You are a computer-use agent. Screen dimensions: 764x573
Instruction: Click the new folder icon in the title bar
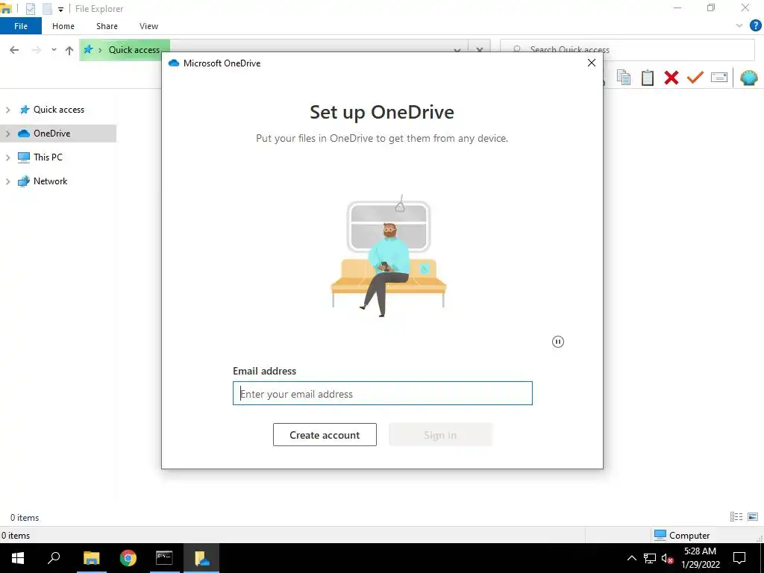[47, 9]
